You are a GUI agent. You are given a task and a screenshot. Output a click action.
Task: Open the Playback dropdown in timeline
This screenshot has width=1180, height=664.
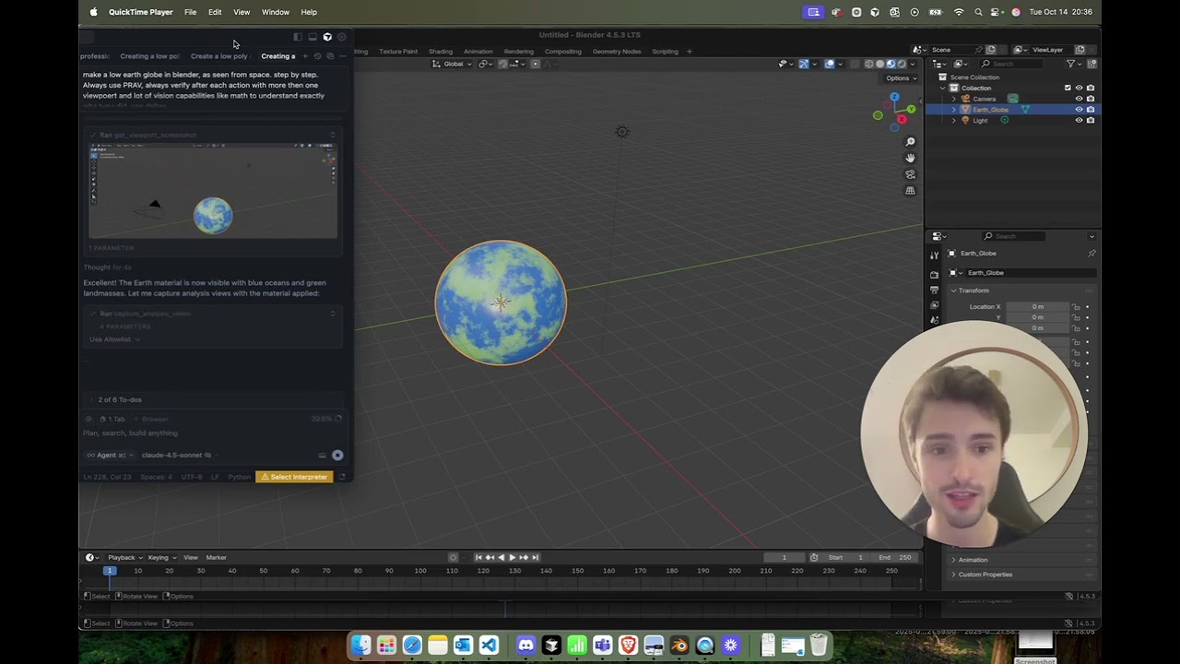point(125,557)
